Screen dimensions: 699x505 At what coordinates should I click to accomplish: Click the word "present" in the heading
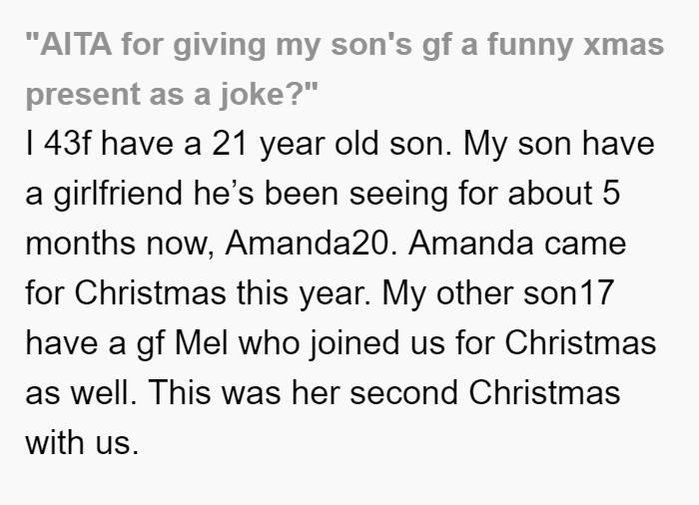[x=83, y=96]
